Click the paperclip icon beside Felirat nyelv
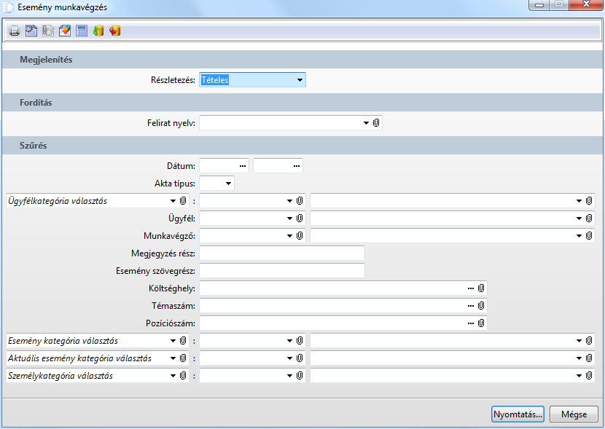 (x=375, y=123)
